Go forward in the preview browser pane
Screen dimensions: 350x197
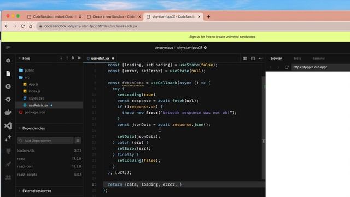coord(278,67)
